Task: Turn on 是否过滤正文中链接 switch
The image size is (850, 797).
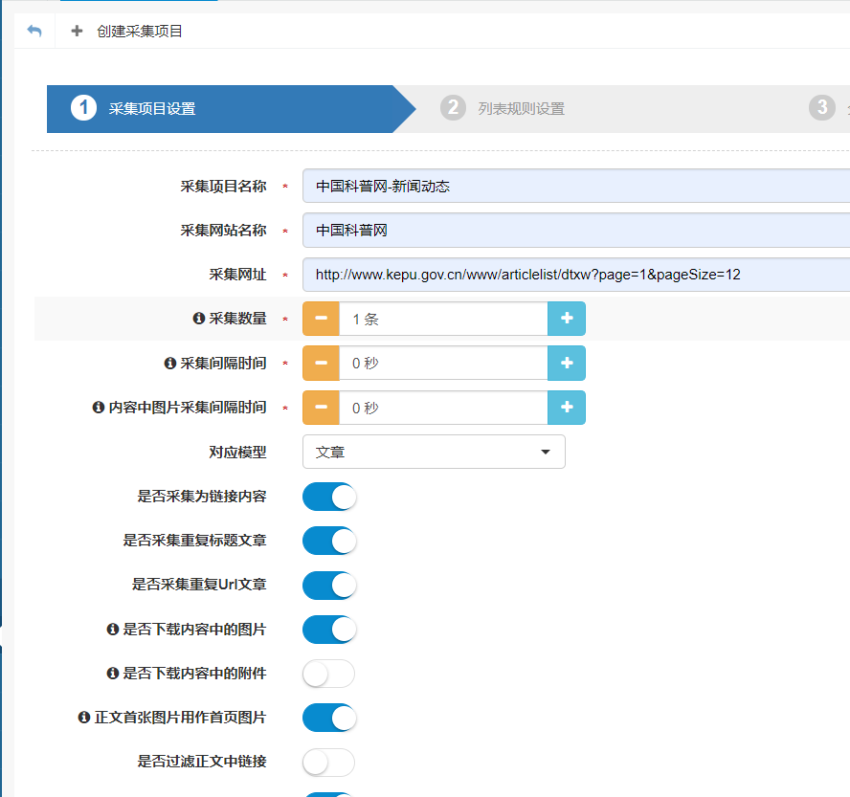Action: pyautogui.click(x=329, y=762)
